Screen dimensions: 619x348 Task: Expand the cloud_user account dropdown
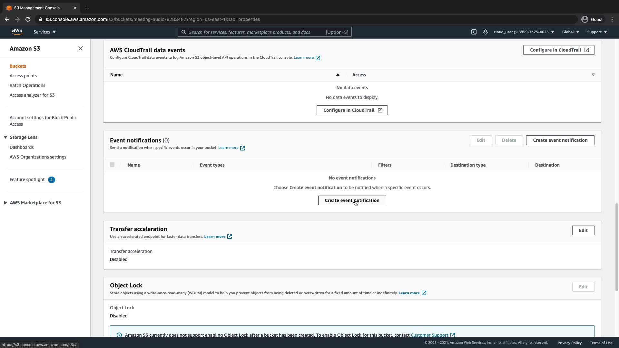524,32
